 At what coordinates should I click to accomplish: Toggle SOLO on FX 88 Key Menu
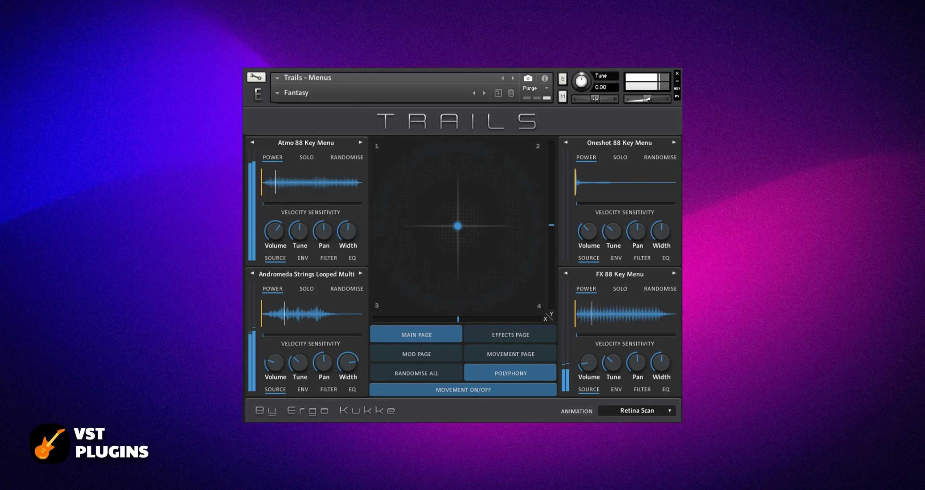coord(620,289)
